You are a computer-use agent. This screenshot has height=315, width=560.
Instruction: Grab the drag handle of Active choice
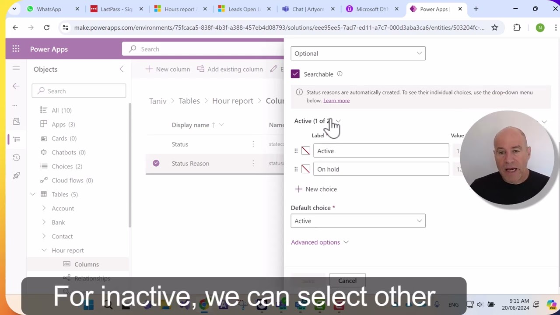click(x=296, y=151)
